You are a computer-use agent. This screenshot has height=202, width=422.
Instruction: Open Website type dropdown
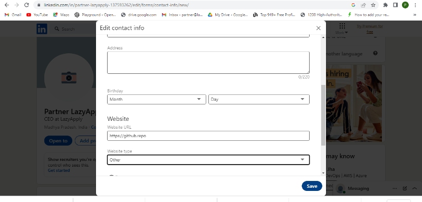pos(208,160)
